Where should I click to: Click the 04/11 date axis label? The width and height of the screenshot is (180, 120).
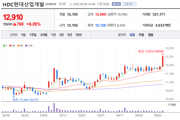(x=120, y=115)
